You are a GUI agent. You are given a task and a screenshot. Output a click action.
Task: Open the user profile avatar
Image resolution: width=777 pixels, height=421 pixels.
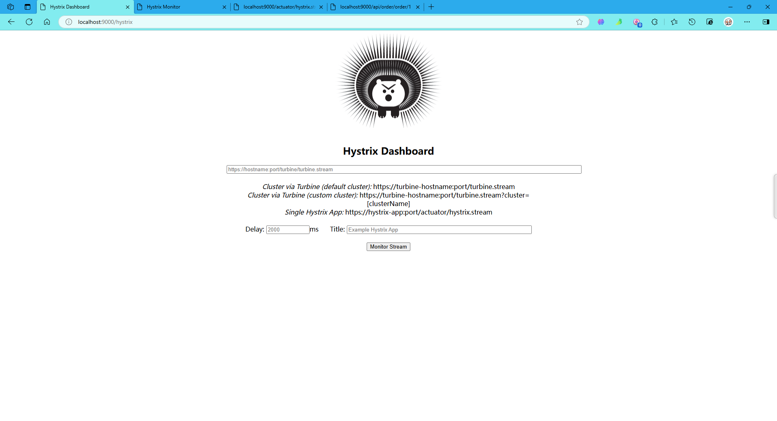(x=728, y=22)
